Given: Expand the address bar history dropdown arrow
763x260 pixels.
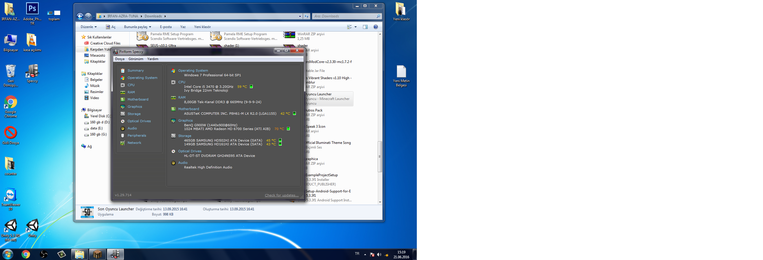Looking at the screenshot, I should click(x=300, y=16).
